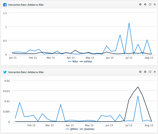The image size is (158, 134).
Task: Click Twitter widget title Interaction Rate | Adidas vs. Nike
Action: click(x=26, y=72)
